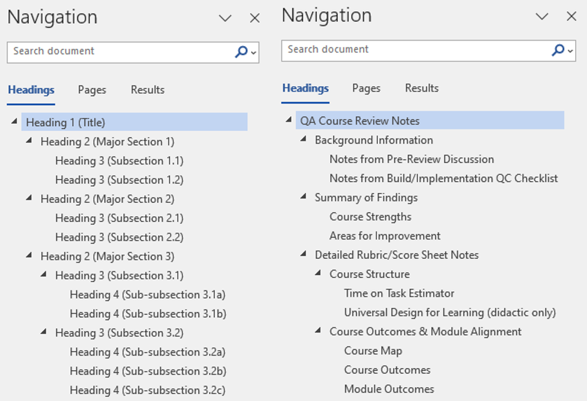This screenshot has width=587, height=401.
Task: Jump to Course Structure heading
Action: tap(369, 274)
